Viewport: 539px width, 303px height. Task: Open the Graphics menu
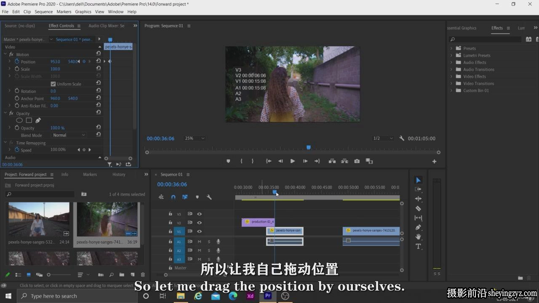[x=83, y=12]
